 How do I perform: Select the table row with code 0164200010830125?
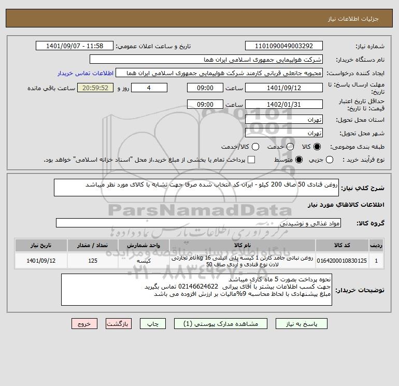click(x=199, y=261)
